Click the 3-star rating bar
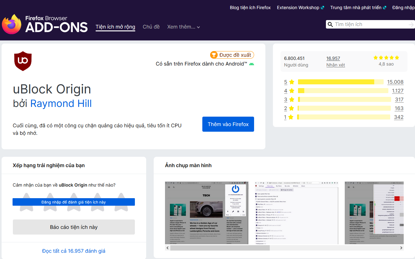The width and height of the screenshot is (415, 259). (345, 100)
